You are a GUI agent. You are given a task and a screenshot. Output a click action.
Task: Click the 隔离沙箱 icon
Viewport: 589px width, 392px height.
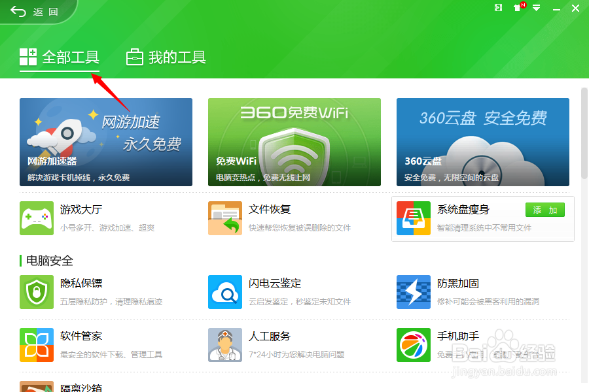click(x=37, y=386)
